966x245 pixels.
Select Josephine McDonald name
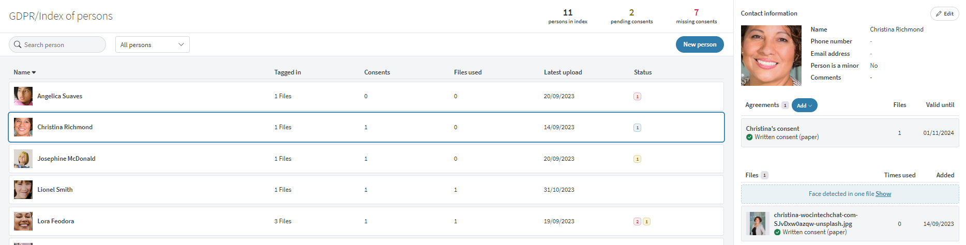point(66,159)
